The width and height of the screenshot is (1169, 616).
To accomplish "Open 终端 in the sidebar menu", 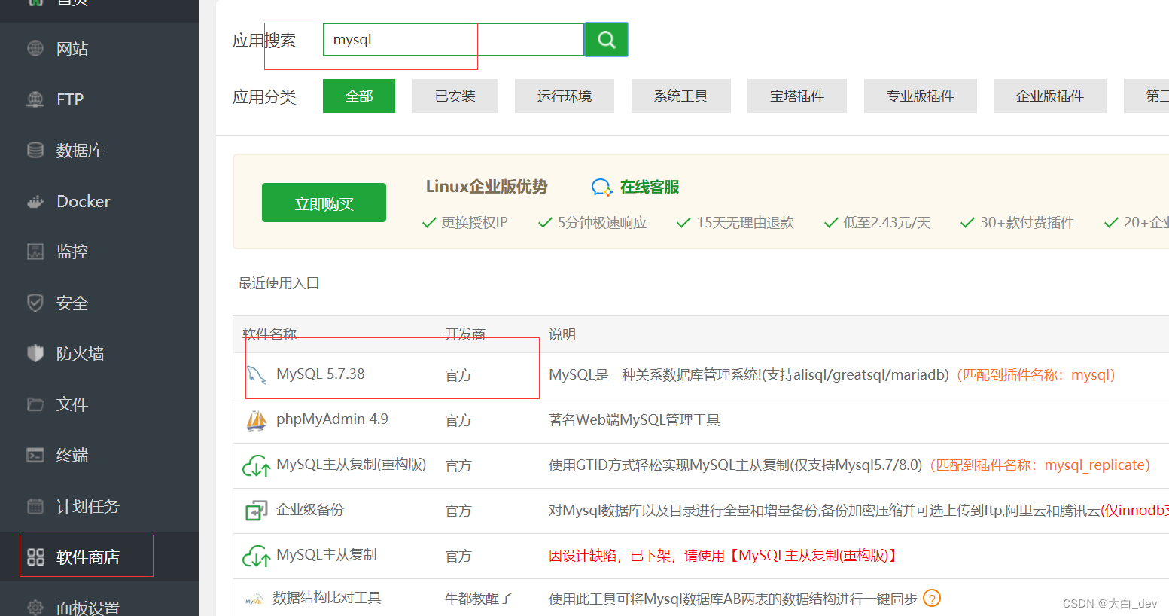I will coord(72,455).
